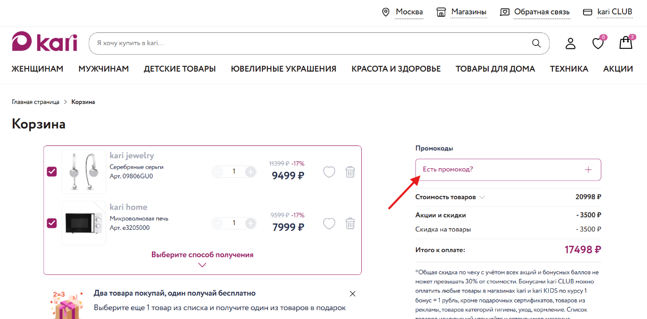Change city from Москва
Image resolution: width=647 pixels, height=319 pixels.
tap(409, 12)
